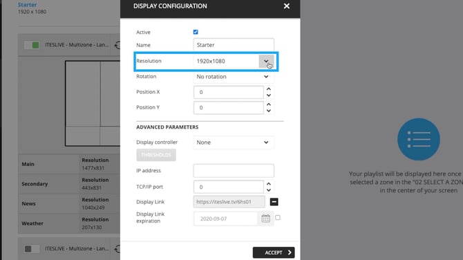The height and width of the screenshot is (260, 463).
Task: Click the Position X input field
Action: [x=229, y=92]
